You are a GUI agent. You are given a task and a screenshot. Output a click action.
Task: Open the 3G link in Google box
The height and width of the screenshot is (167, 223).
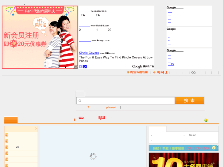[171, 64]
